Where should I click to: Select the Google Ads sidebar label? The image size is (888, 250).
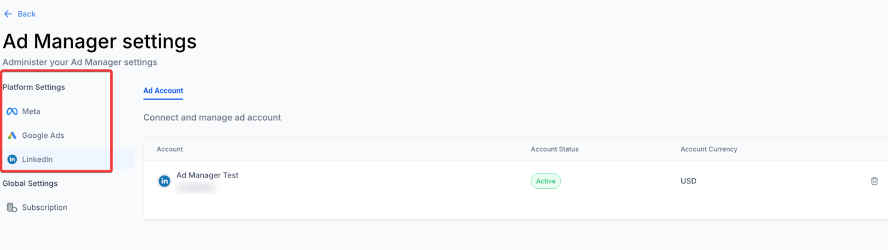(43, 135)
